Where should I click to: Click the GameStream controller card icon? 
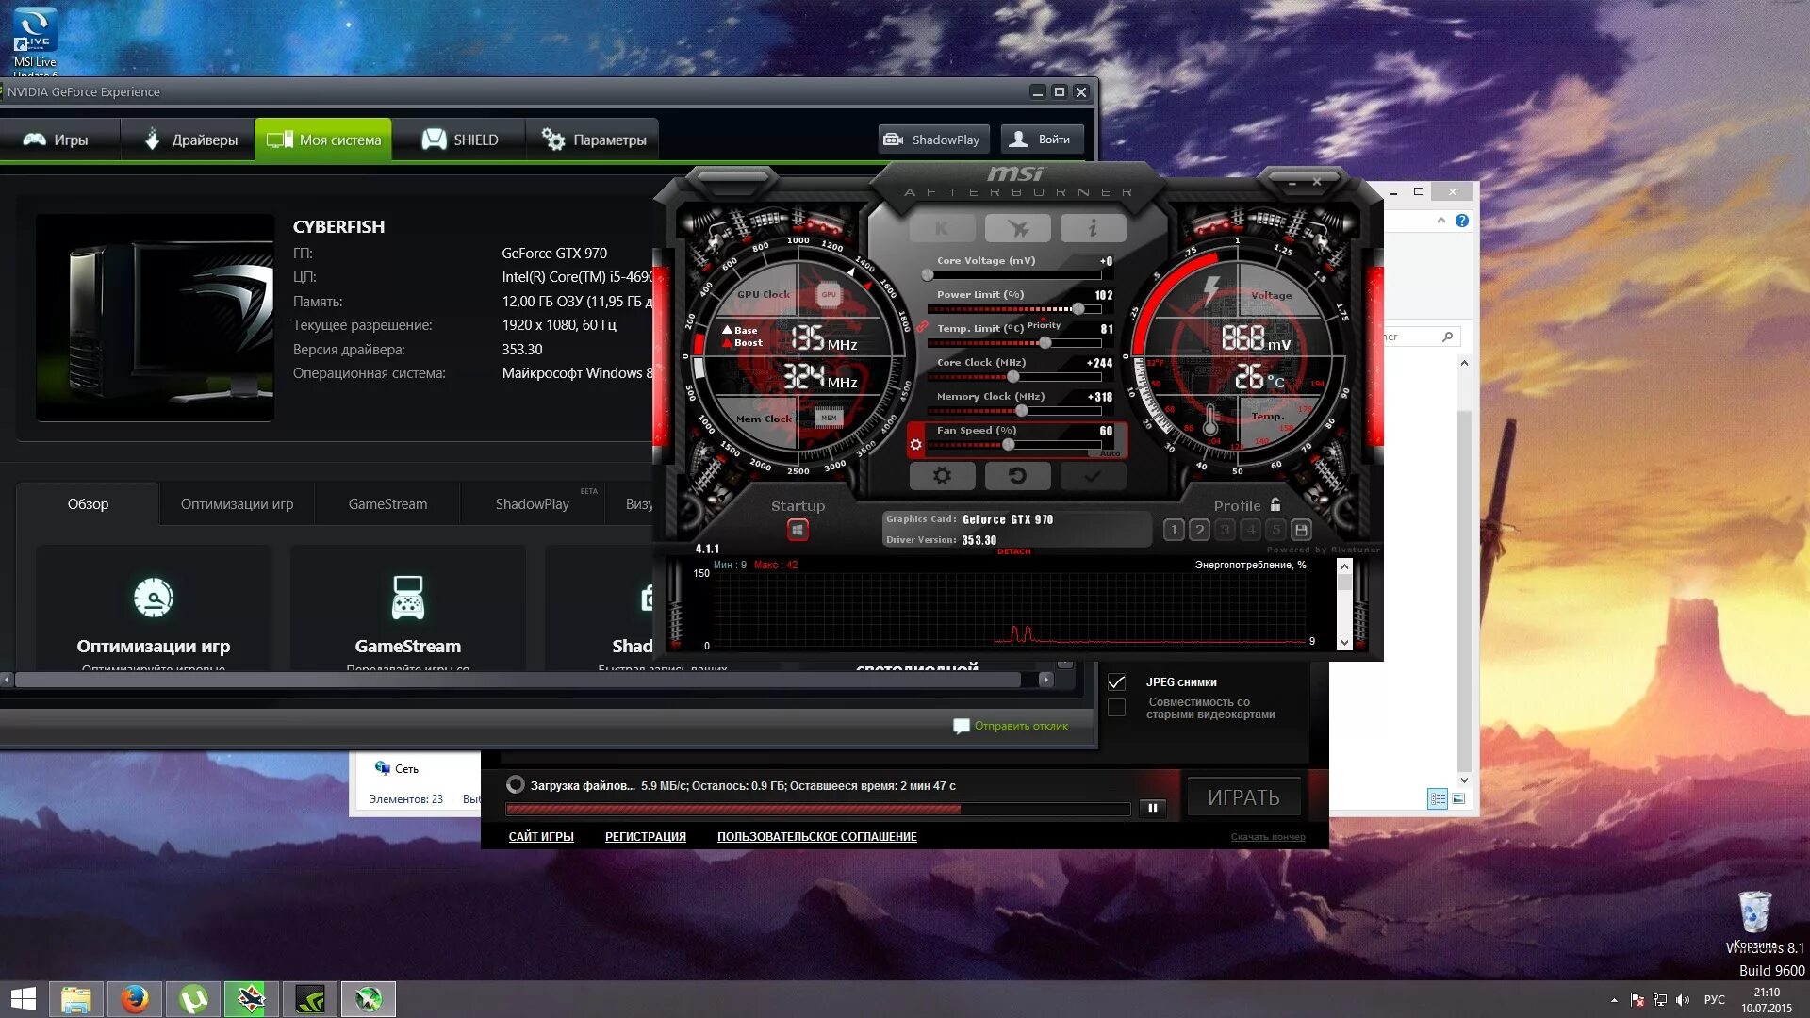(x=408, y=598)
